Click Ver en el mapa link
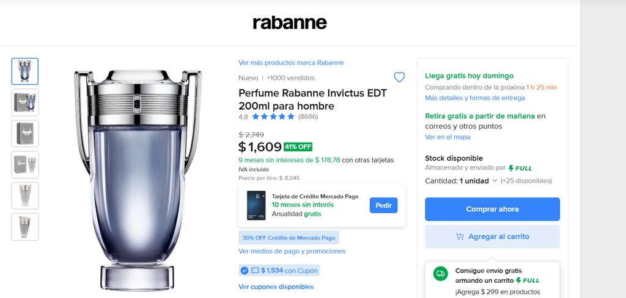 pos(447,137)
